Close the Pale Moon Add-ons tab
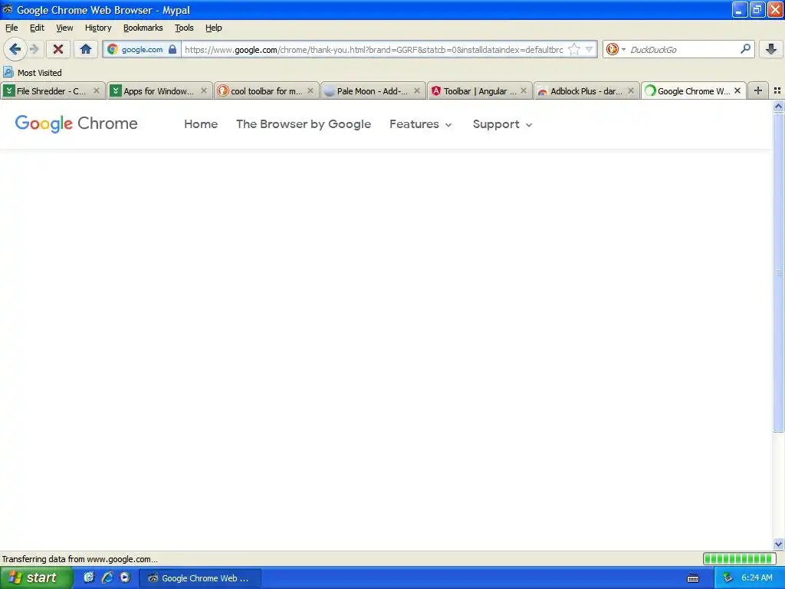Viewport: 785px width, 589px height. click(x=416, y=90)
